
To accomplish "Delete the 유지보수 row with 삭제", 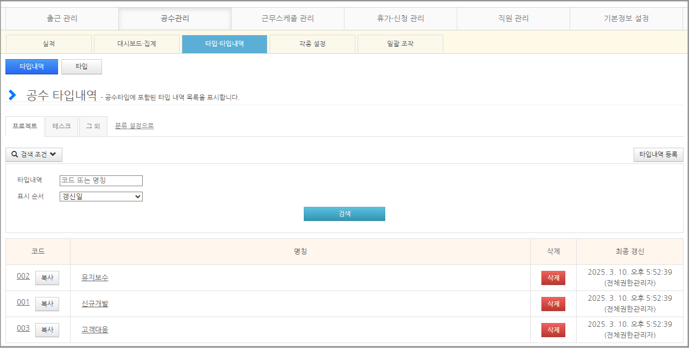I will pos(553,278).
